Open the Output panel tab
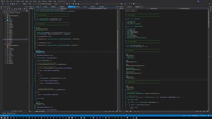The width and height of the screenshot is (212, 119). (4, 113)
